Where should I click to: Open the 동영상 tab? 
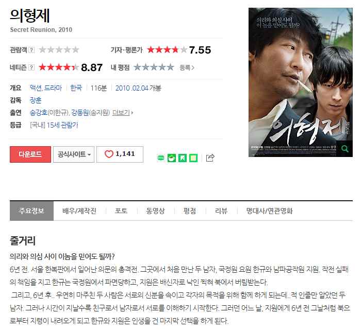tap(156, 211)
